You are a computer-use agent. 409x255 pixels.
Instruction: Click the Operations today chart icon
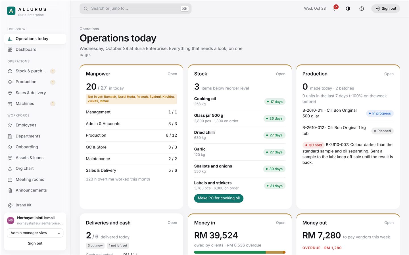click(10, 39)
